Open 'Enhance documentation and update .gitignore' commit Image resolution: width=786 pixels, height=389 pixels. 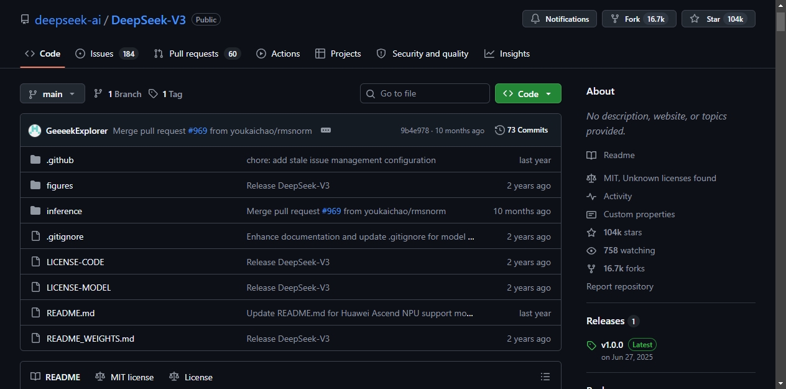[361, 237]
